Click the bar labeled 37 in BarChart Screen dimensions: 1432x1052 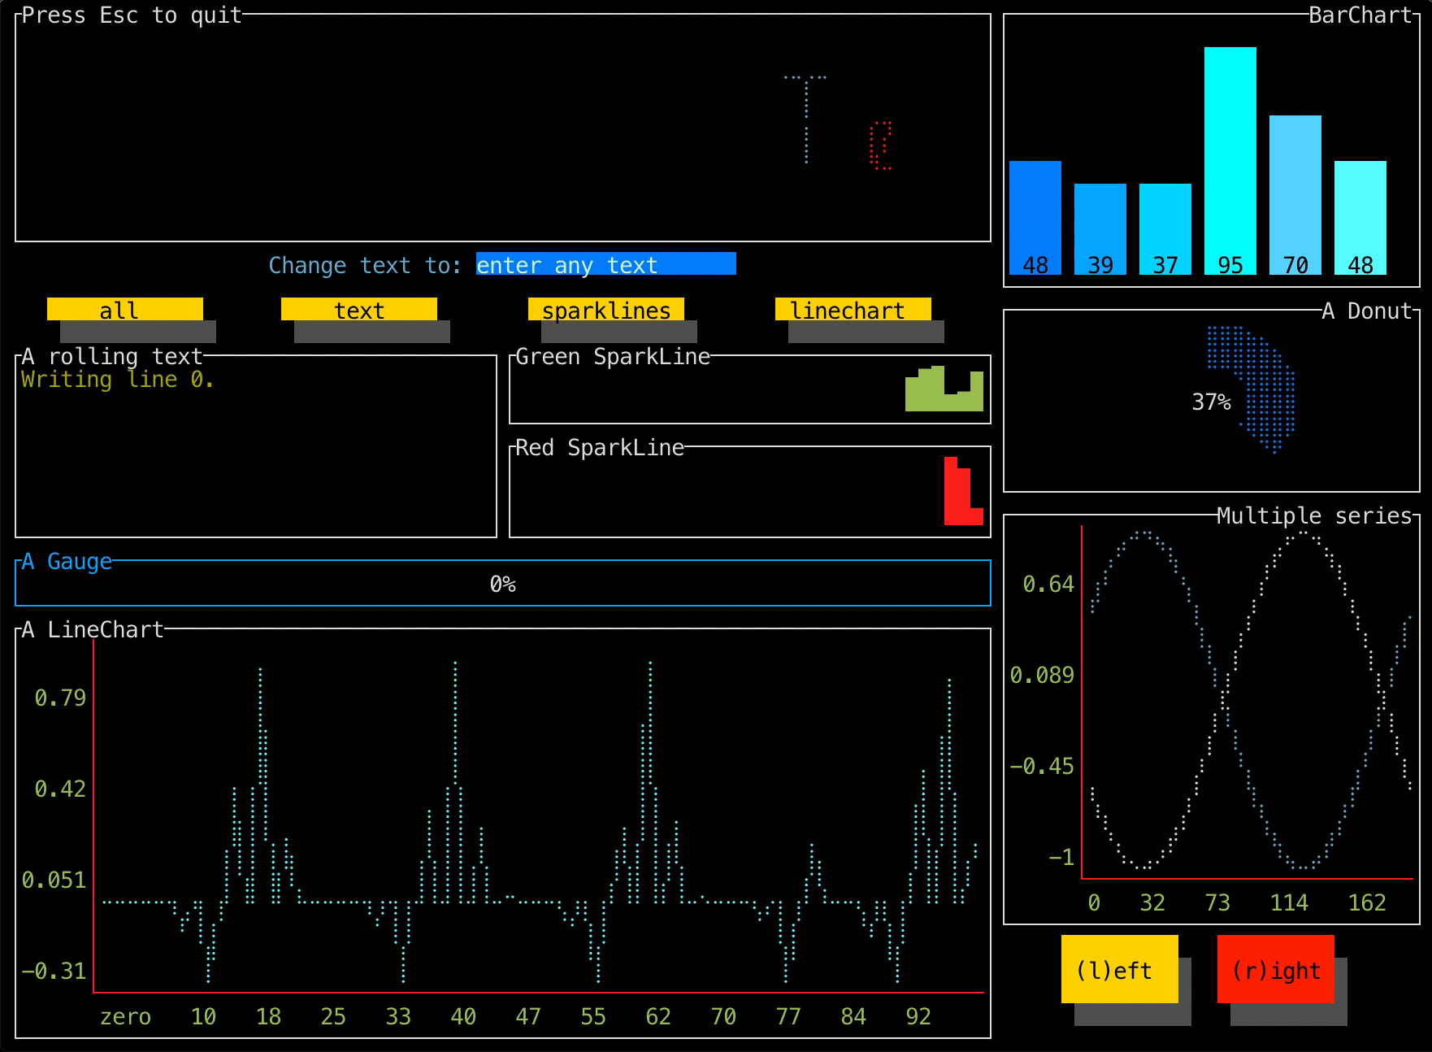(x=1165, y=229)
